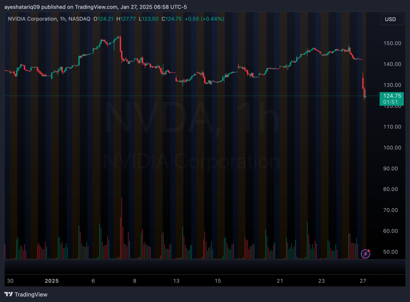Click the 60.00 price axis label
Viewport: 410px width, 302px height.
click(x=391, y=231)
